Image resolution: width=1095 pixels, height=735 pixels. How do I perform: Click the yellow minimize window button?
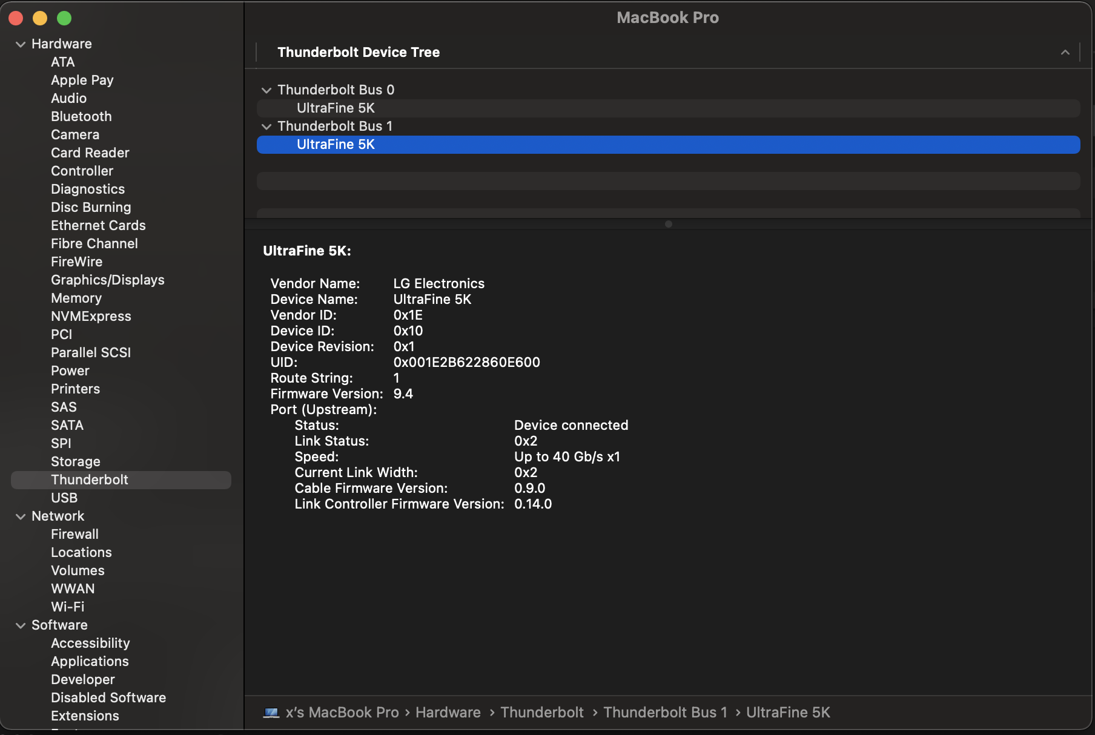40,18
